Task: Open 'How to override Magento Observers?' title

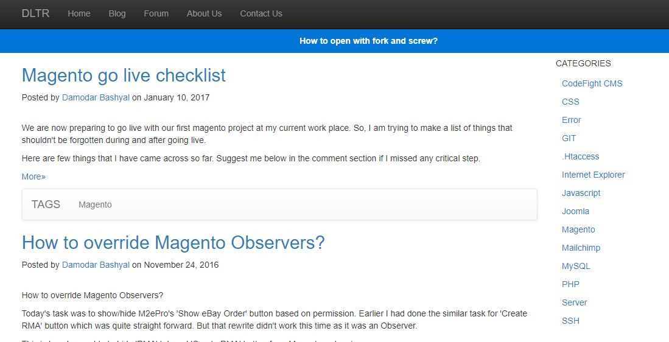Action: [x=173, y=243]
